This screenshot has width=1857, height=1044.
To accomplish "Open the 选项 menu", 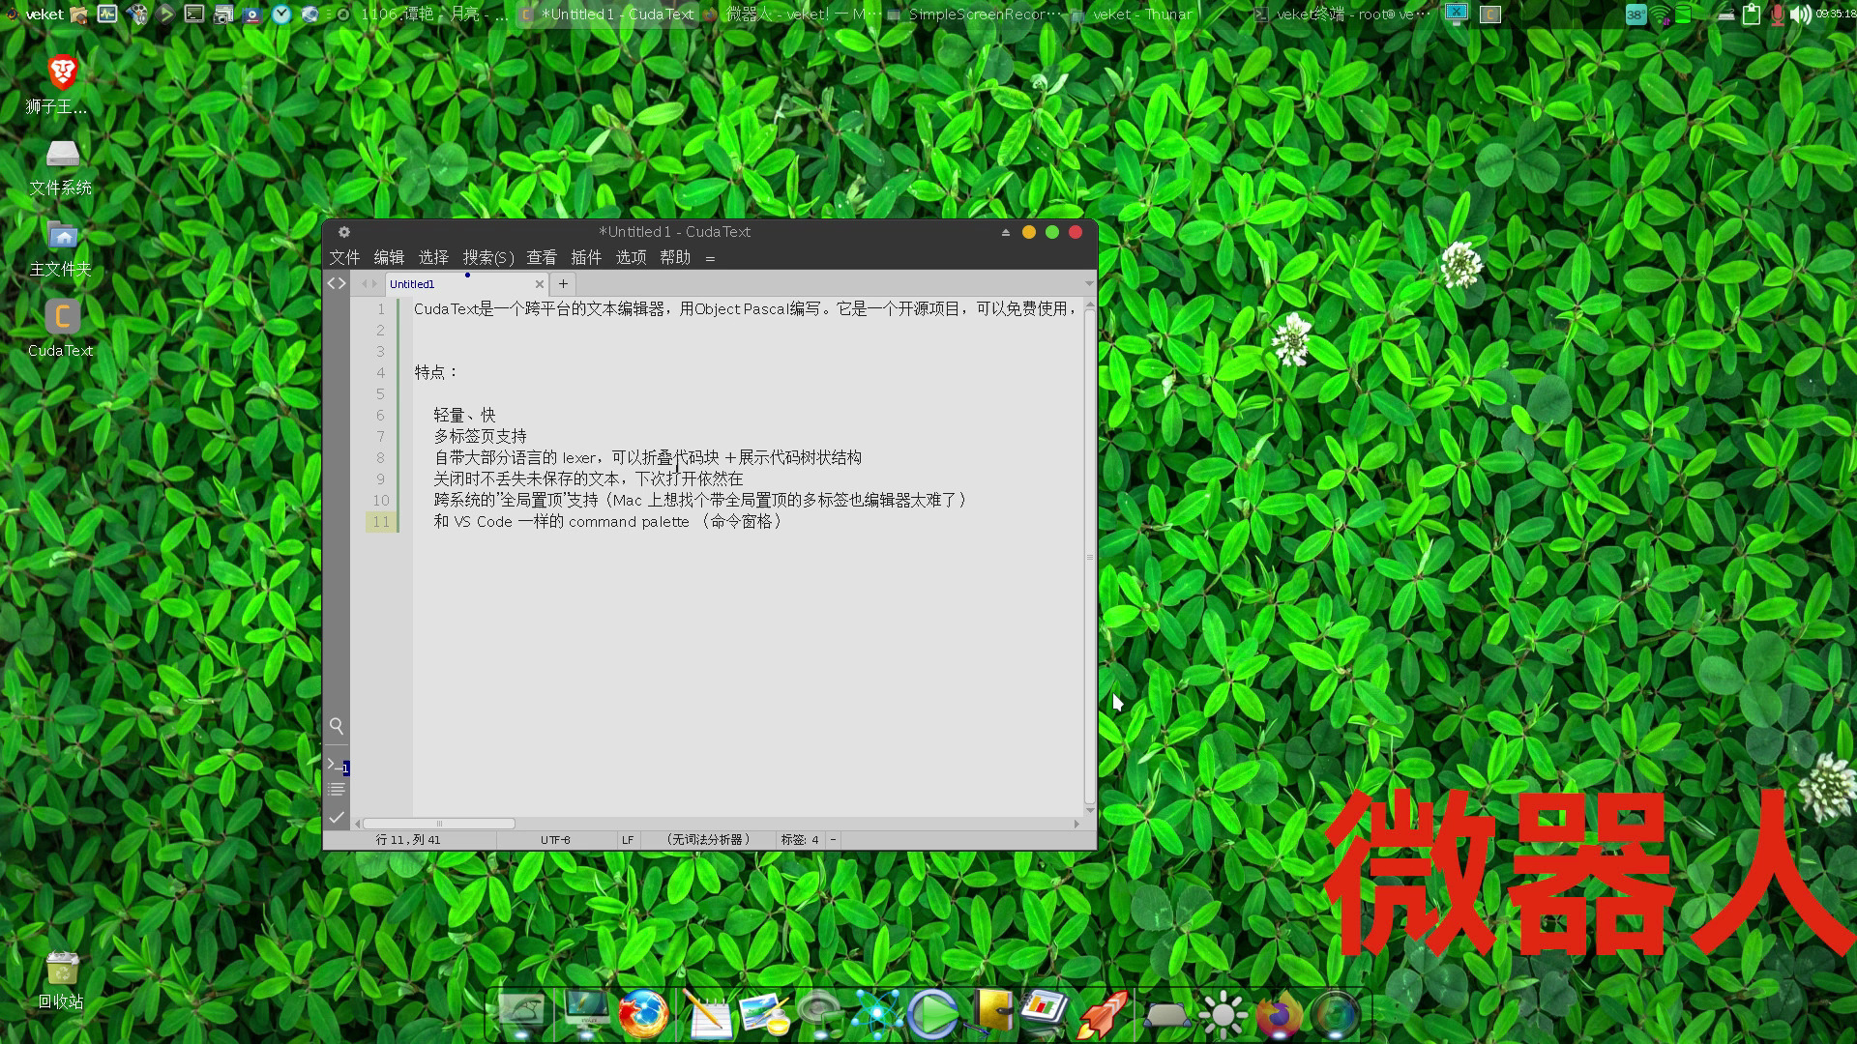I will click(x=631, y=257).
